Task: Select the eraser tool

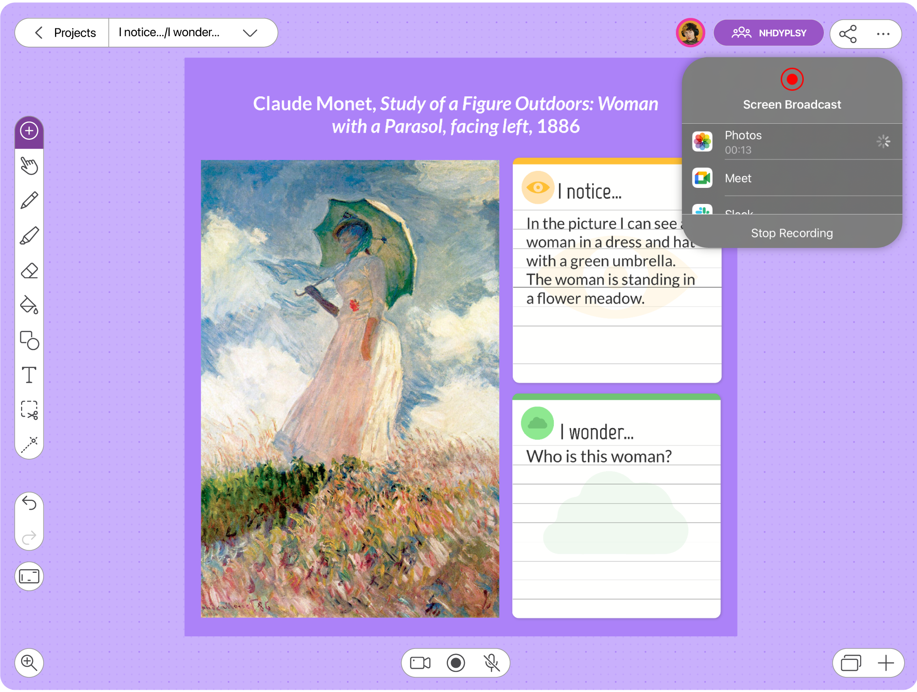Action: (x=29, y=270)
